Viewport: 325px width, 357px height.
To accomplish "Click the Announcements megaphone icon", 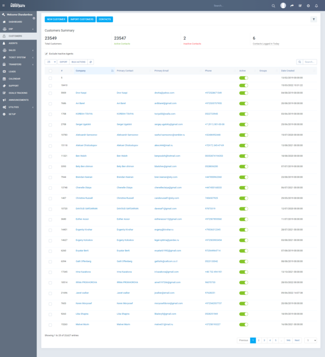I will tap(4, 100).
